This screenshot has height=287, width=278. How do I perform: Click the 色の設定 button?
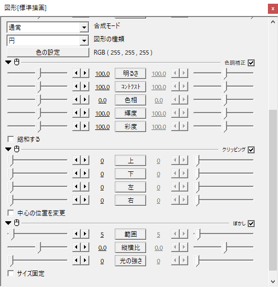coord(48,53)
